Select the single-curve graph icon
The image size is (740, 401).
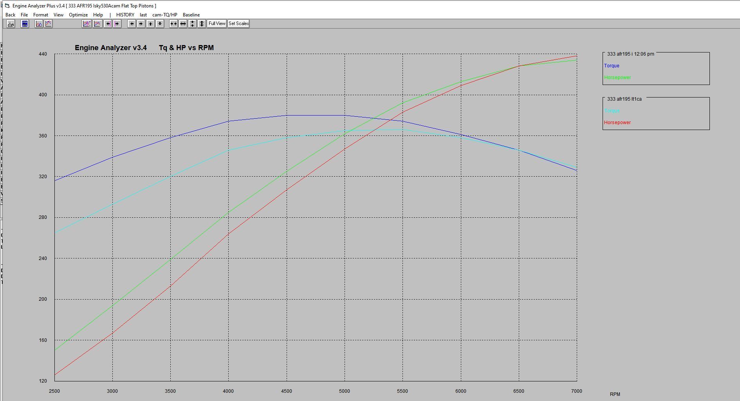48,23
